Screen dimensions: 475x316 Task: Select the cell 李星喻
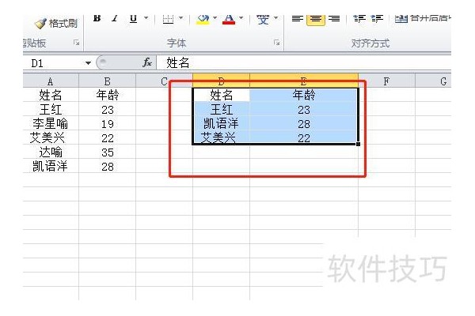pyautogui.click(x=51, y=123)
